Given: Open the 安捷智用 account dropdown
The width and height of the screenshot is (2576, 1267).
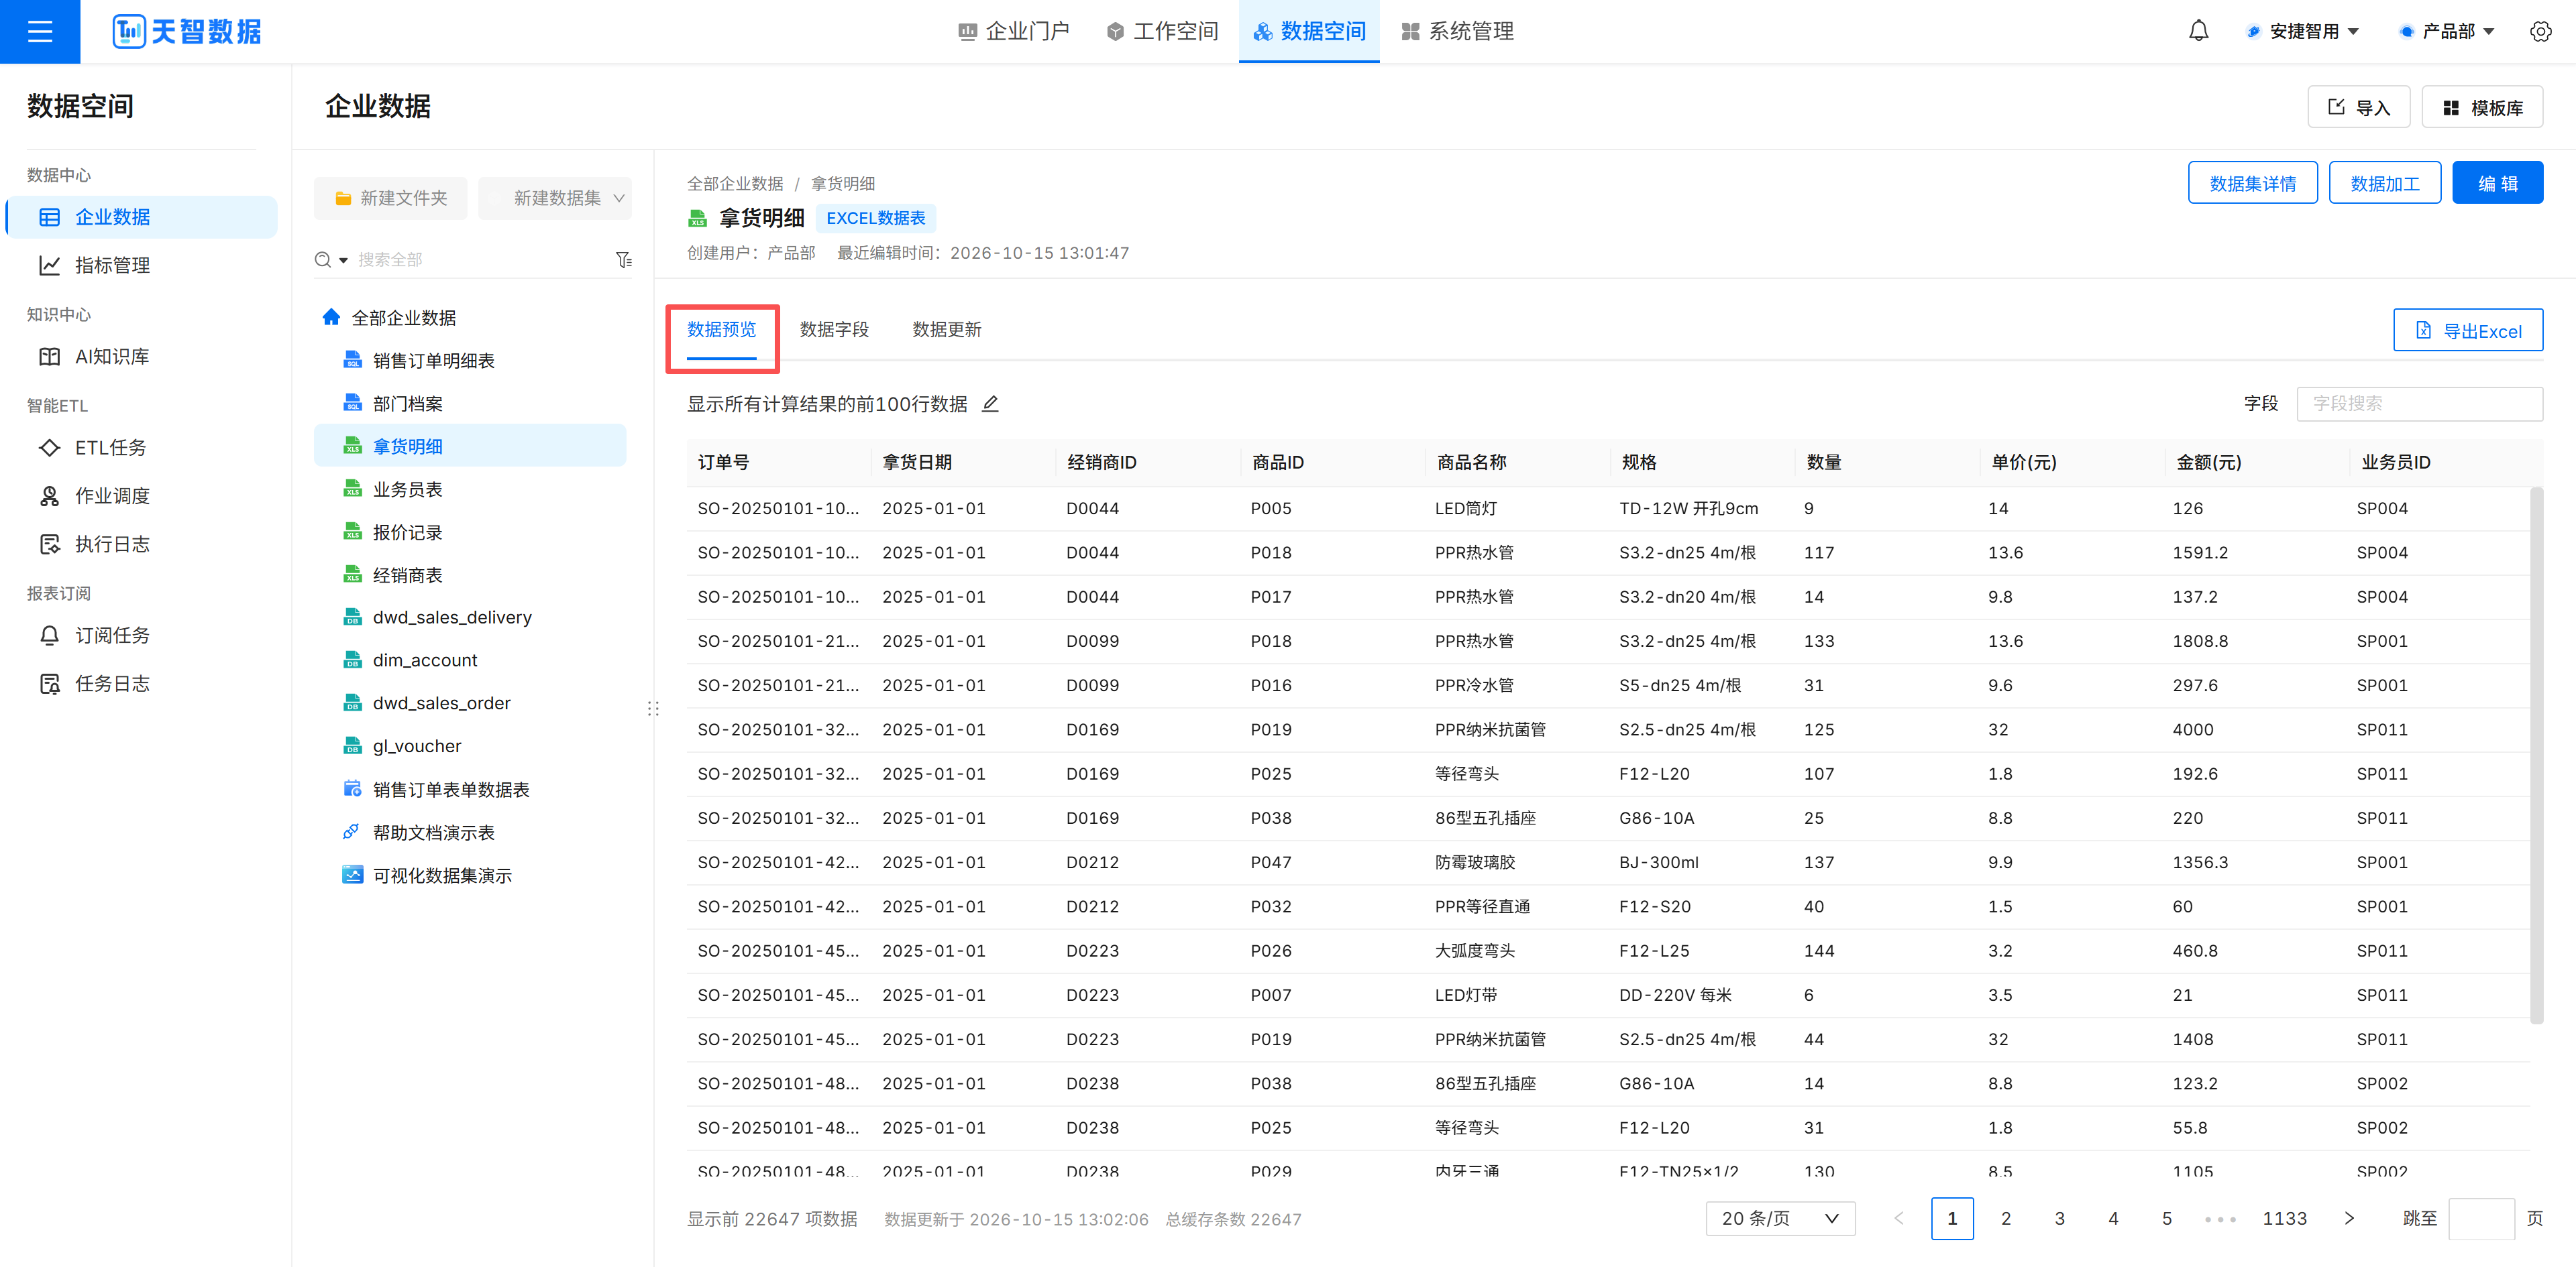Looking at the screenshot, I should 2303,32.
